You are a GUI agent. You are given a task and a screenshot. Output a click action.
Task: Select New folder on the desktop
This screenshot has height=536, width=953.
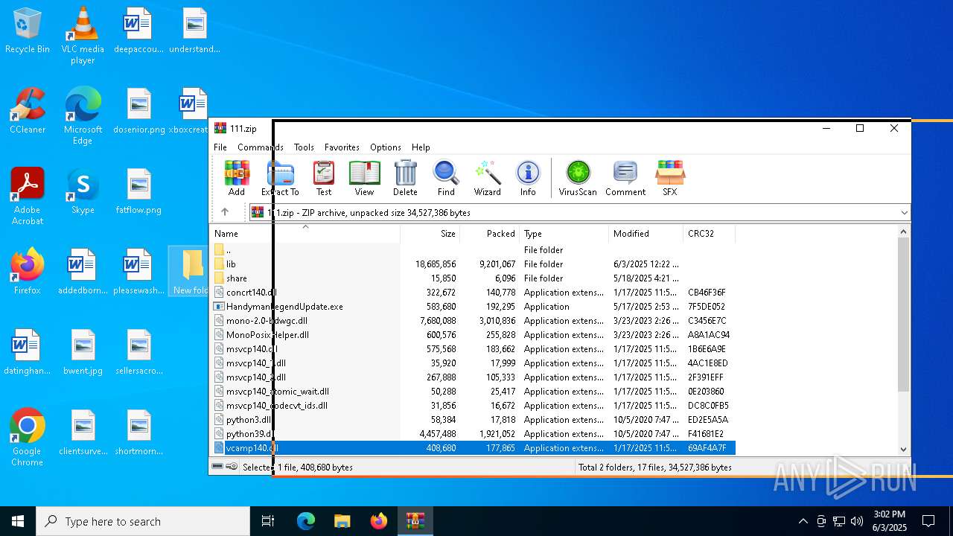pyautogui.click(x=189, y=272)
